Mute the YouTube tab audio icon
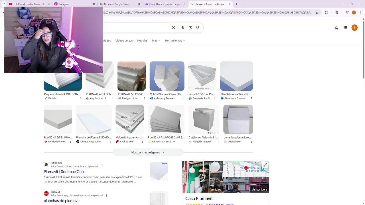The width and height of the screenshot is (365, 205). [x=44, y=4]
